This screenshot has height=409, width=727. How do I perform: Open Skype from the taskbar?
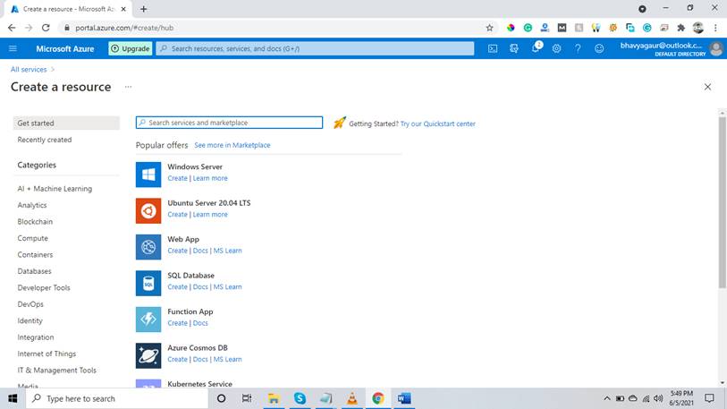[300, 398]
